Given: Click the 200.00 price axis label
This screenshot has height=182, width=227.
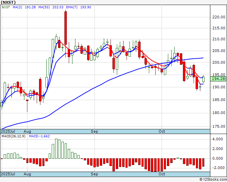Looking at the screenshot, I should (219, 62).
